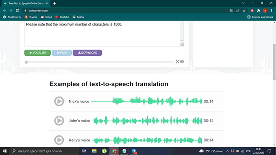Viewport: 276px width, 155px height.
Task: Expand hidden system tray icons
Action: pos(228,151)
